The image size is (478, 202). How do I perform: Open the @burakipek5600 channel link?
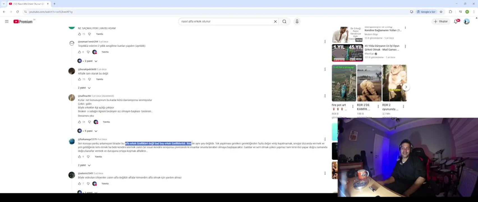[x=87, y=69]
